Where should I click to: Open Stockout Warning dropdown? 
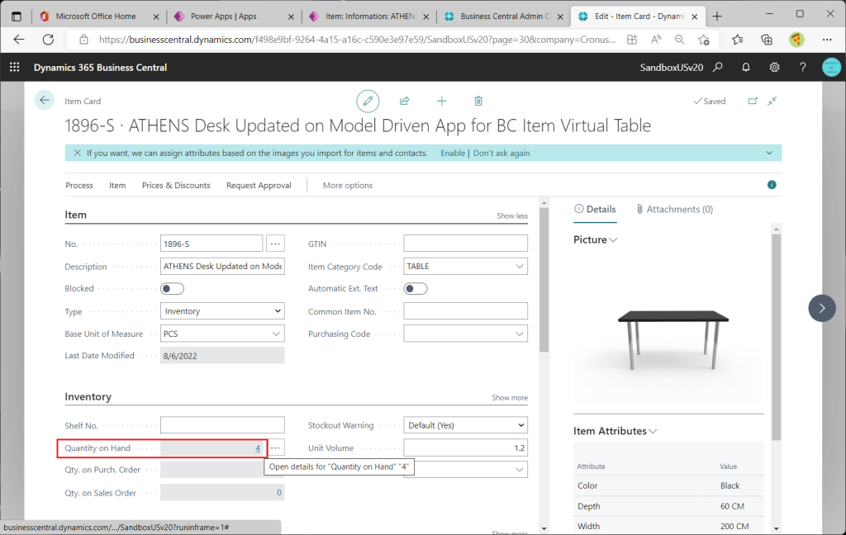pyautogui.click(x=466, y=425)
